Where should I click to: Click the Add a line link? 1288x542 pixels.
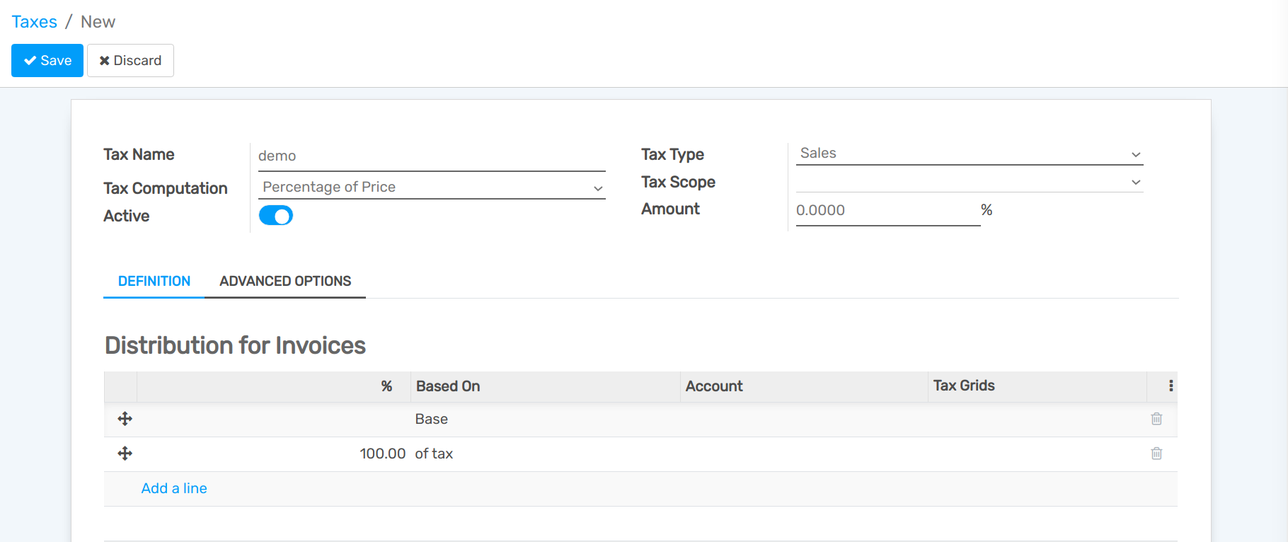[174, 488]
